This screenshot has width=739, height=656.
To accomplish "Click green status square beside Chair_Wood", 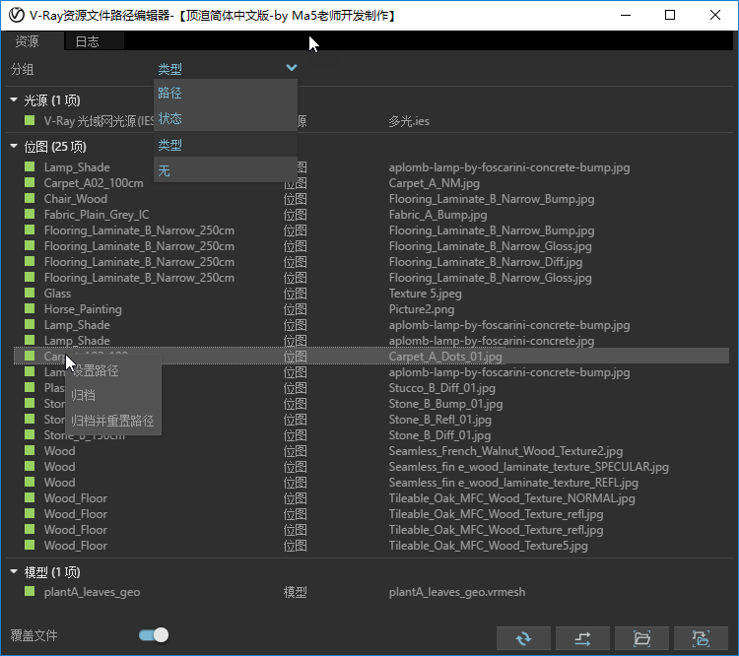I will (30, 198).
